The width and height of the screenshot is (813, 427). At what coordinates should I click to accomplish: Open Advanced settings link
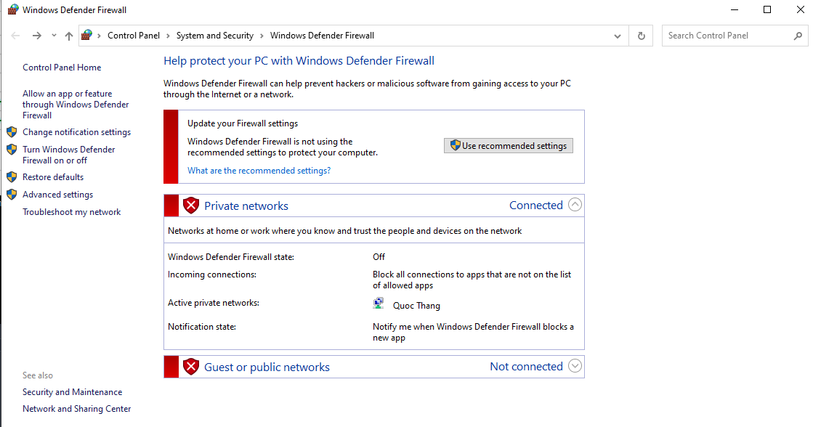[57, 195]
